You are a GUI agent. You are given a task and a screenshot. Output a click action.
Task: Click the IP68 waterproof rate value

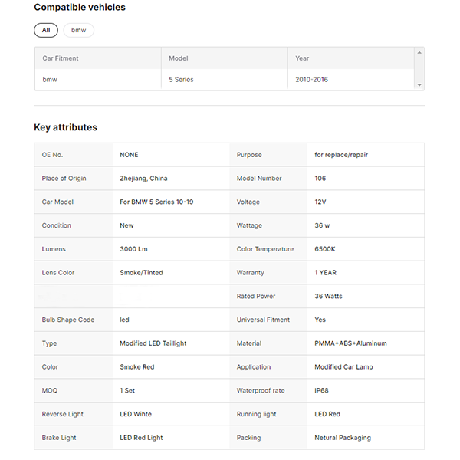(x=322, y=391)
